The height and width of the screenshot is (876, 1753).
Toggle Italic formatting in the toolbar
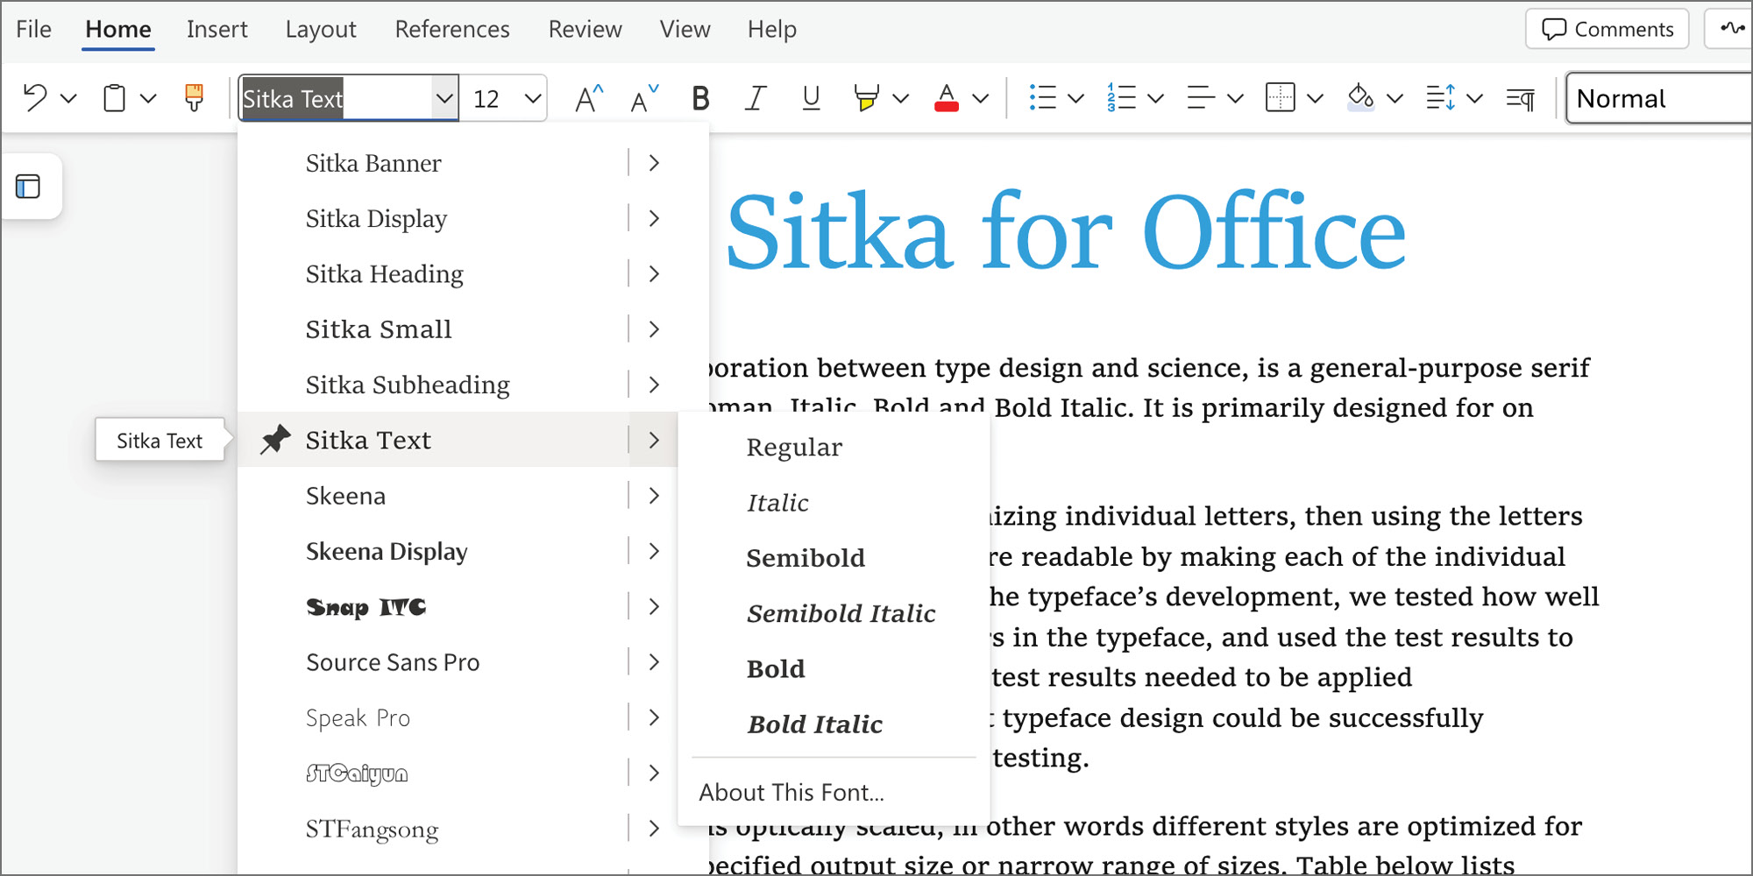(x=755, y=98)
